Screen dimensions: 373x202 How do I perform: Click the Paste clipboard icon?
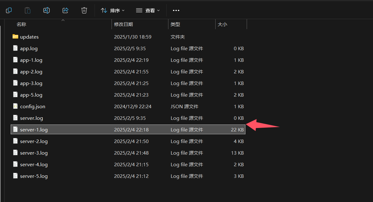[28, 10]
